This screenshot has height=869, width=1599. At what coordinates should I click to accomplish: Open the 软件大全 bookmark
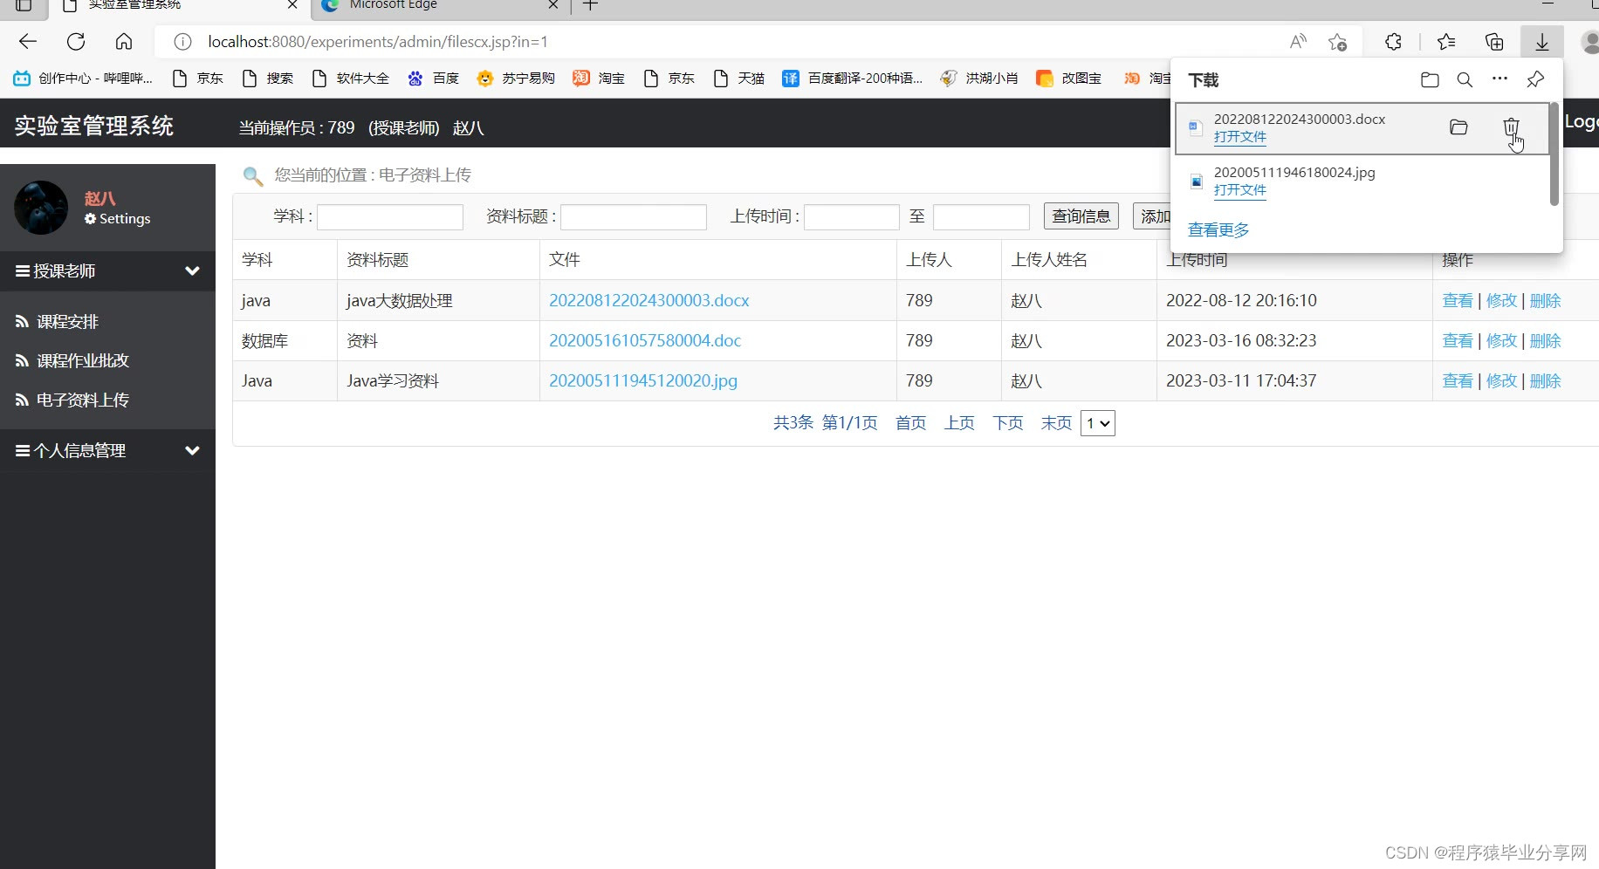(x=350, y=79)
